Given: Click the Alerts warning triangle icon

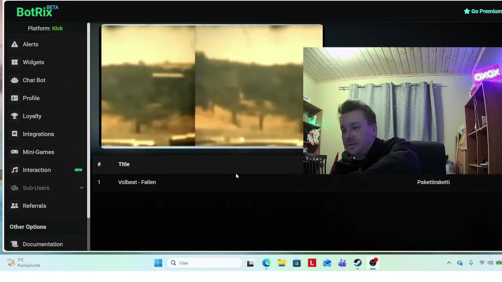Looking at the screenshot, I should [15, 44].
